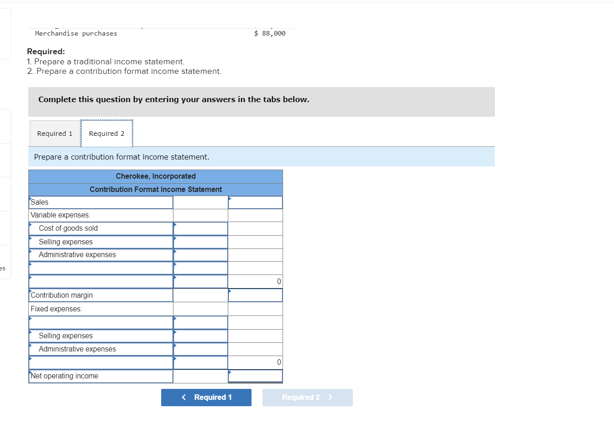Click the Contribution margin amount cell
The width and height of the screenshot is (614, 429).
(255, 295)
